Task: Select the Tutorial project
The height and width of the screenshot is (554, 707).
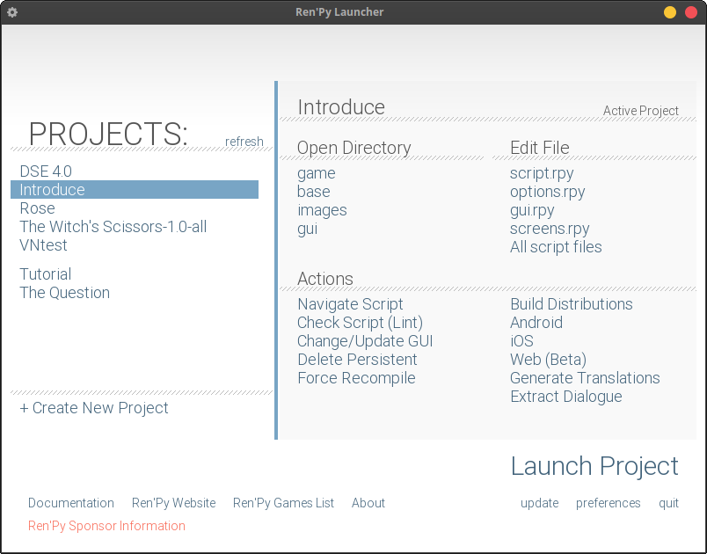Action: tap(45, 273)
